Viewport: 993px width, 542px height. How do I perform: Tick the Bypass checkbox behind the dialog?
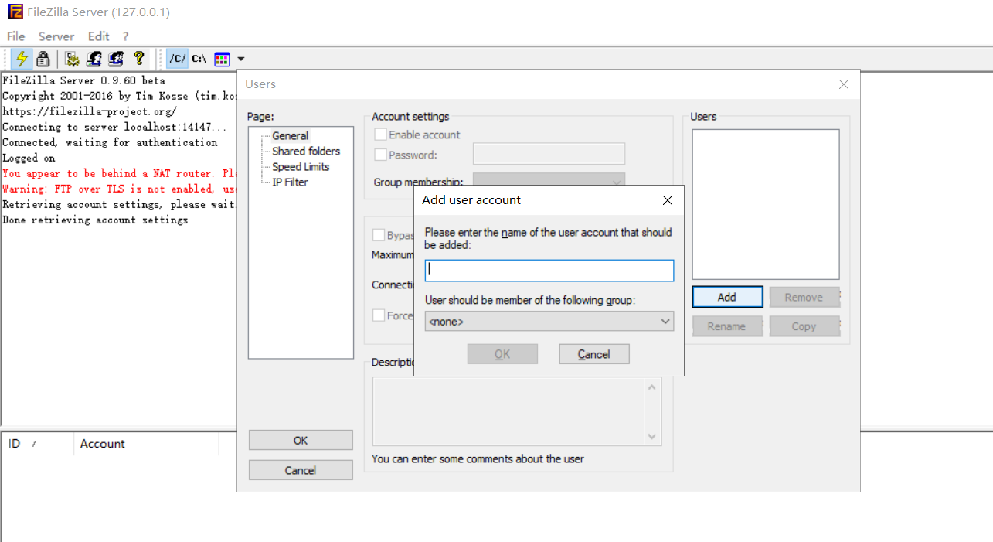(x=379, y=235)
